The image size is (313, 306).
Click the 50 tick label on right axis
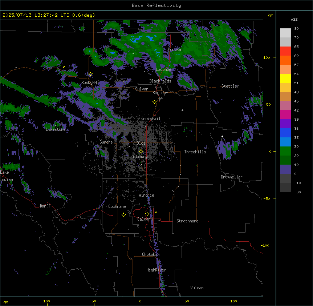pos(268,104)
